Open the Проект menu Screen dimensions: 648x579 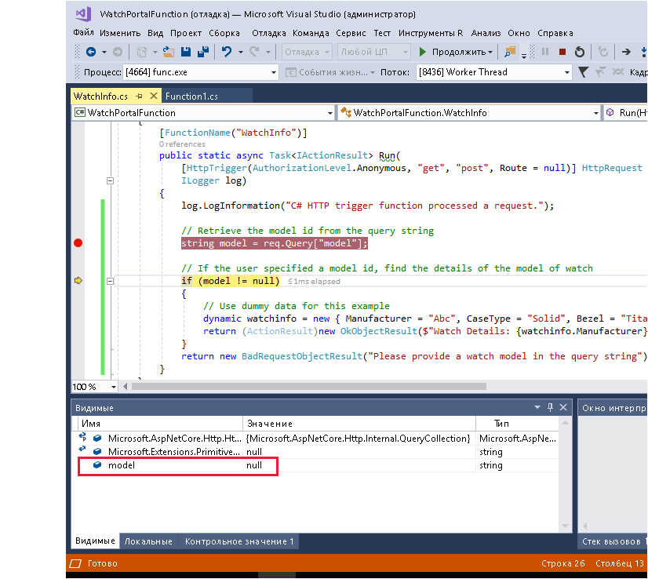(186, 33)
